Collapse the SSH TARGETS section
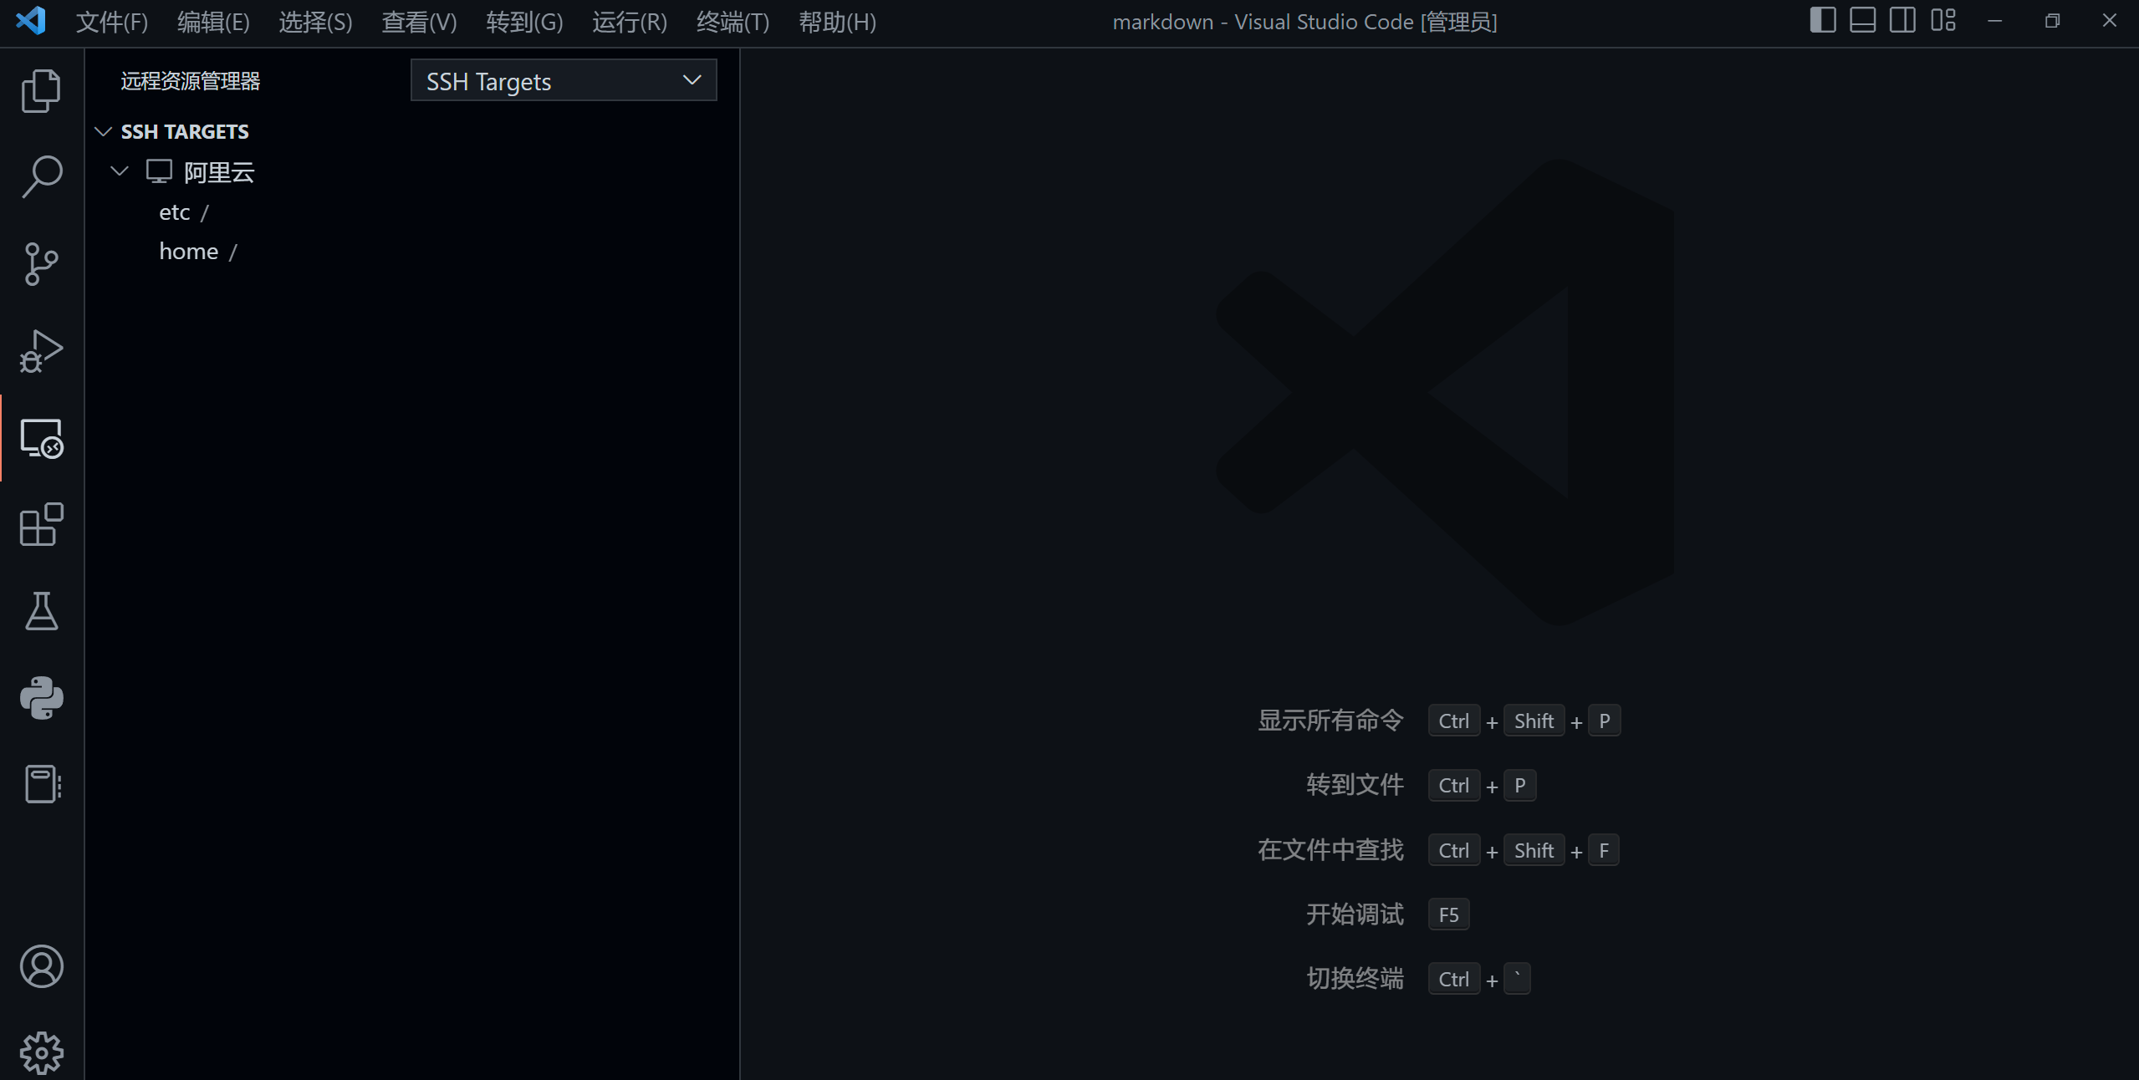 (x=104, y=132)
